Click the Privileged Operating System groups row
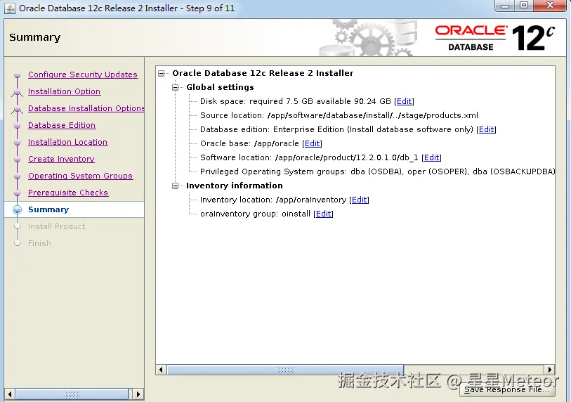 tap(377, 171)
